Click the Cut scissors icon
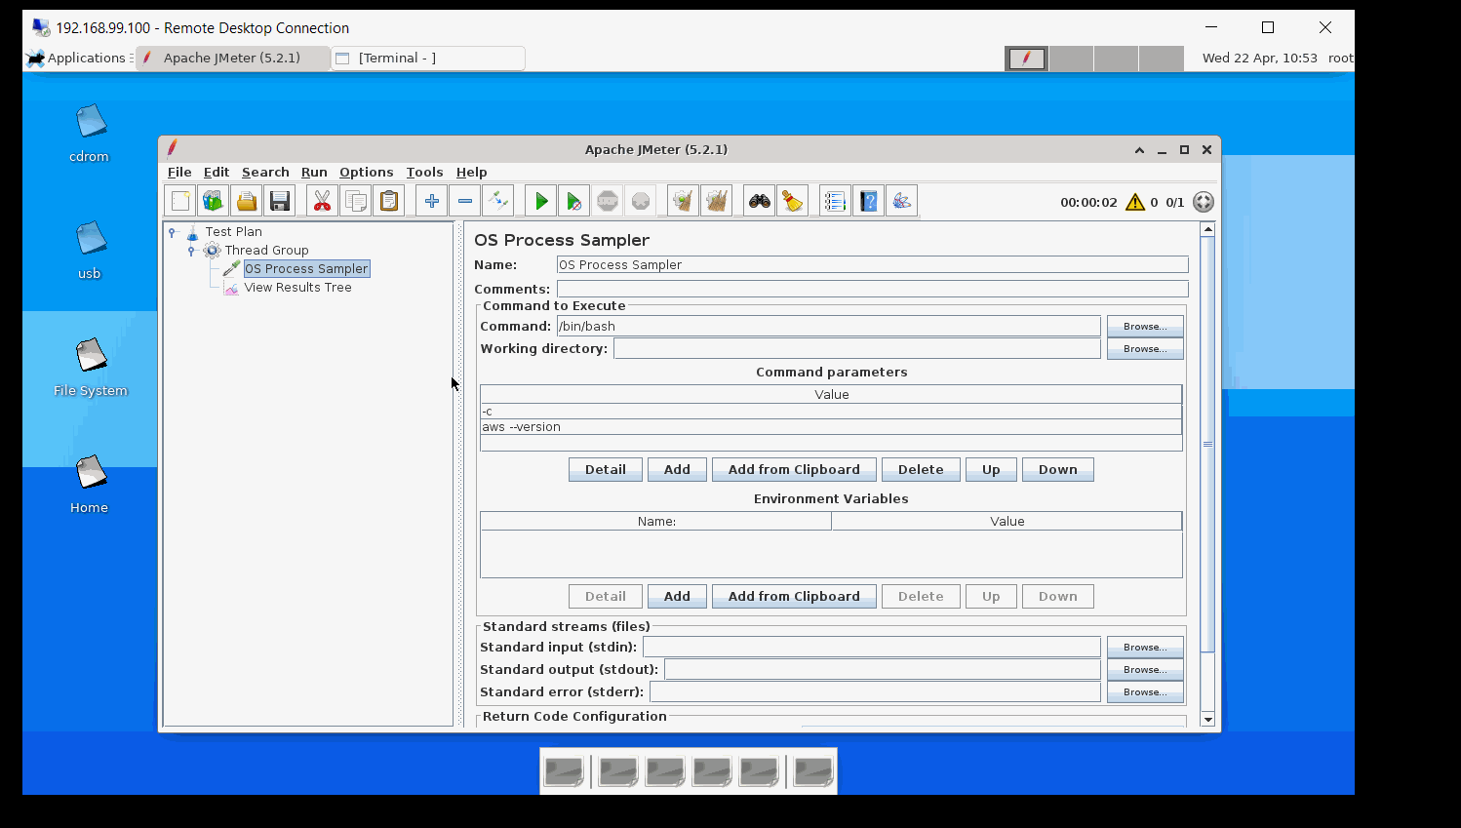The image size is (1461, 828). pos(322,201)
